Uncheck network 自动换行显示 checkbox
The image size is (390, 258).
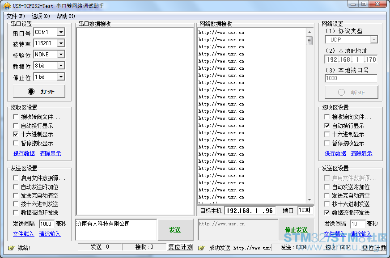tap(327, 126)
